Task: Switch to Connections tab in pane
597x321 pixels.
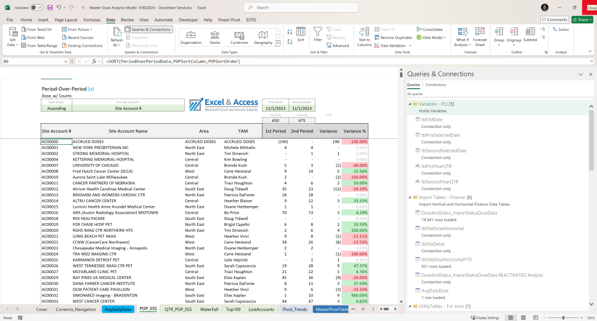Action: pos(436,85)
